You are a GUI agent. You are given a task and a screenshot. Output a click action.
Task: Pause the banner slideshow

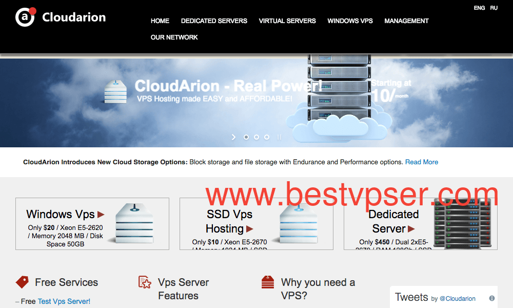click(279, 137)
